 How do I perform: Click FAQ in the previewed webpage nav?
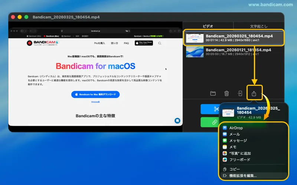[x=126, y=43]
